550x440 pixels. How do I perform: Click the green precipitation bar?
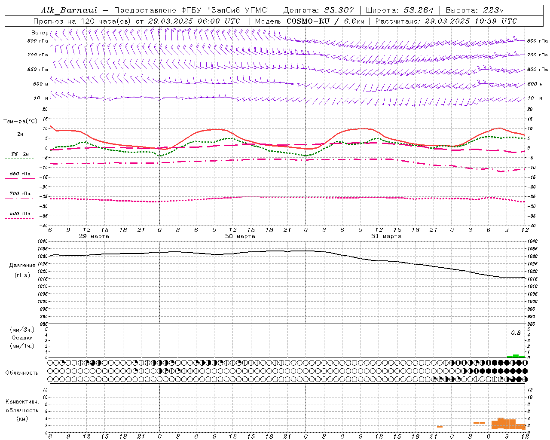tap(516, 356)
